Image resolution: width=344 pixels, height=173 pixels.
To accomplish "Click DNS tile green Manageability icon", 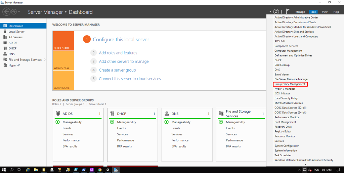I will point(166,122).
